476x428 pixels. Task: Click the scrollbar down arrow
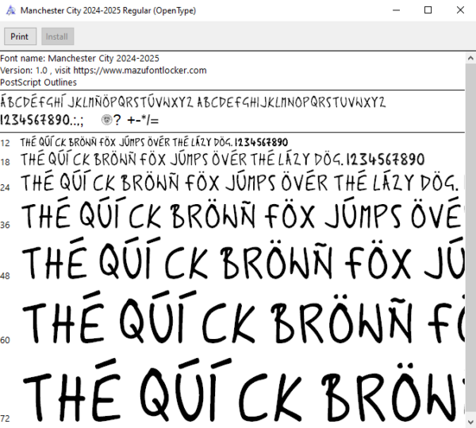[x=470, y=422]
